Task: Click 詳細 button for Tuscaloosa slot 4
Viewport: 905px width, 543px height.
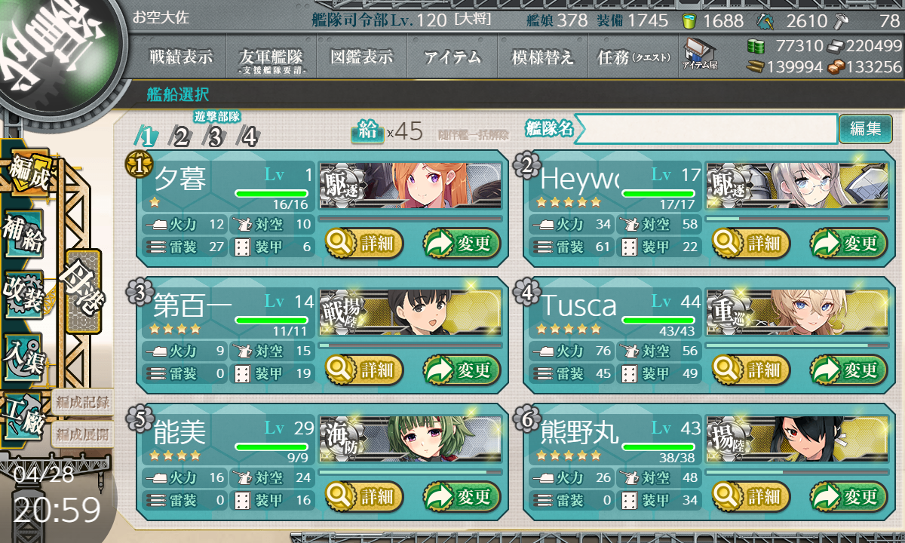Action: (751, 370)
